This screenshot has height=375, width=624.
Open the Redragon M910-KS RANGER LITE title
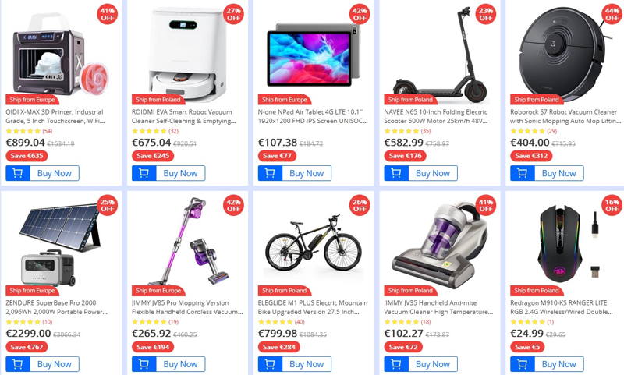[562, 307]
